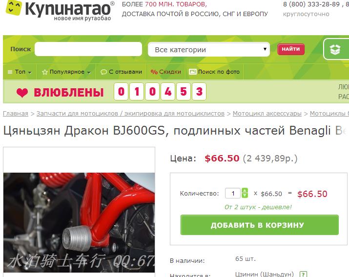Click the question mark help icon by Цзинин
Image resolution: width=349 pixels, height=277 pixels.
(303, 275)
